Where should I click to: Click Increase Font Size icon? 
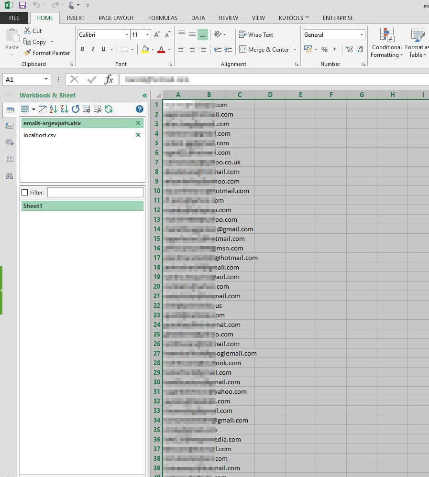point(157,35)
